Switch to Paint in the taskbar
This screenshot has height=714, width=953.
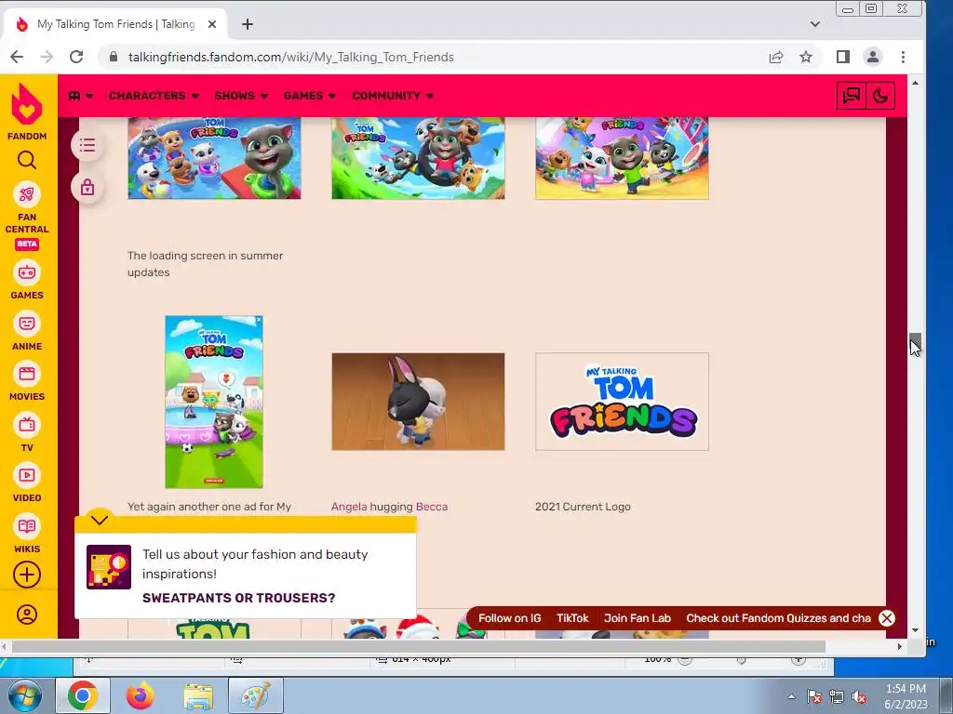(x=256, y=695)
